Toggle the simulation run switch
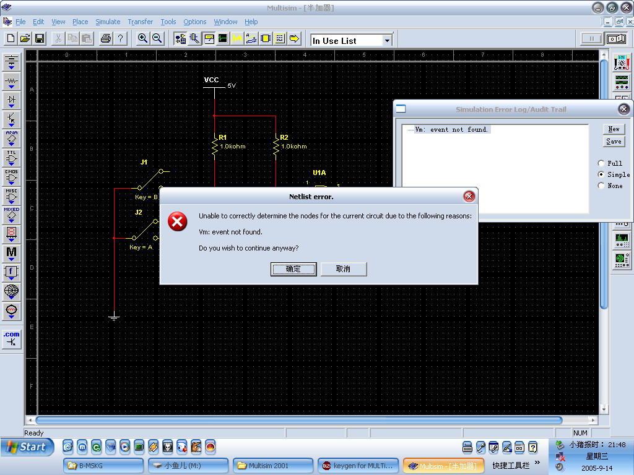Image resolution: width=634 pixels, height=475 pixels. tap(616, 39)
